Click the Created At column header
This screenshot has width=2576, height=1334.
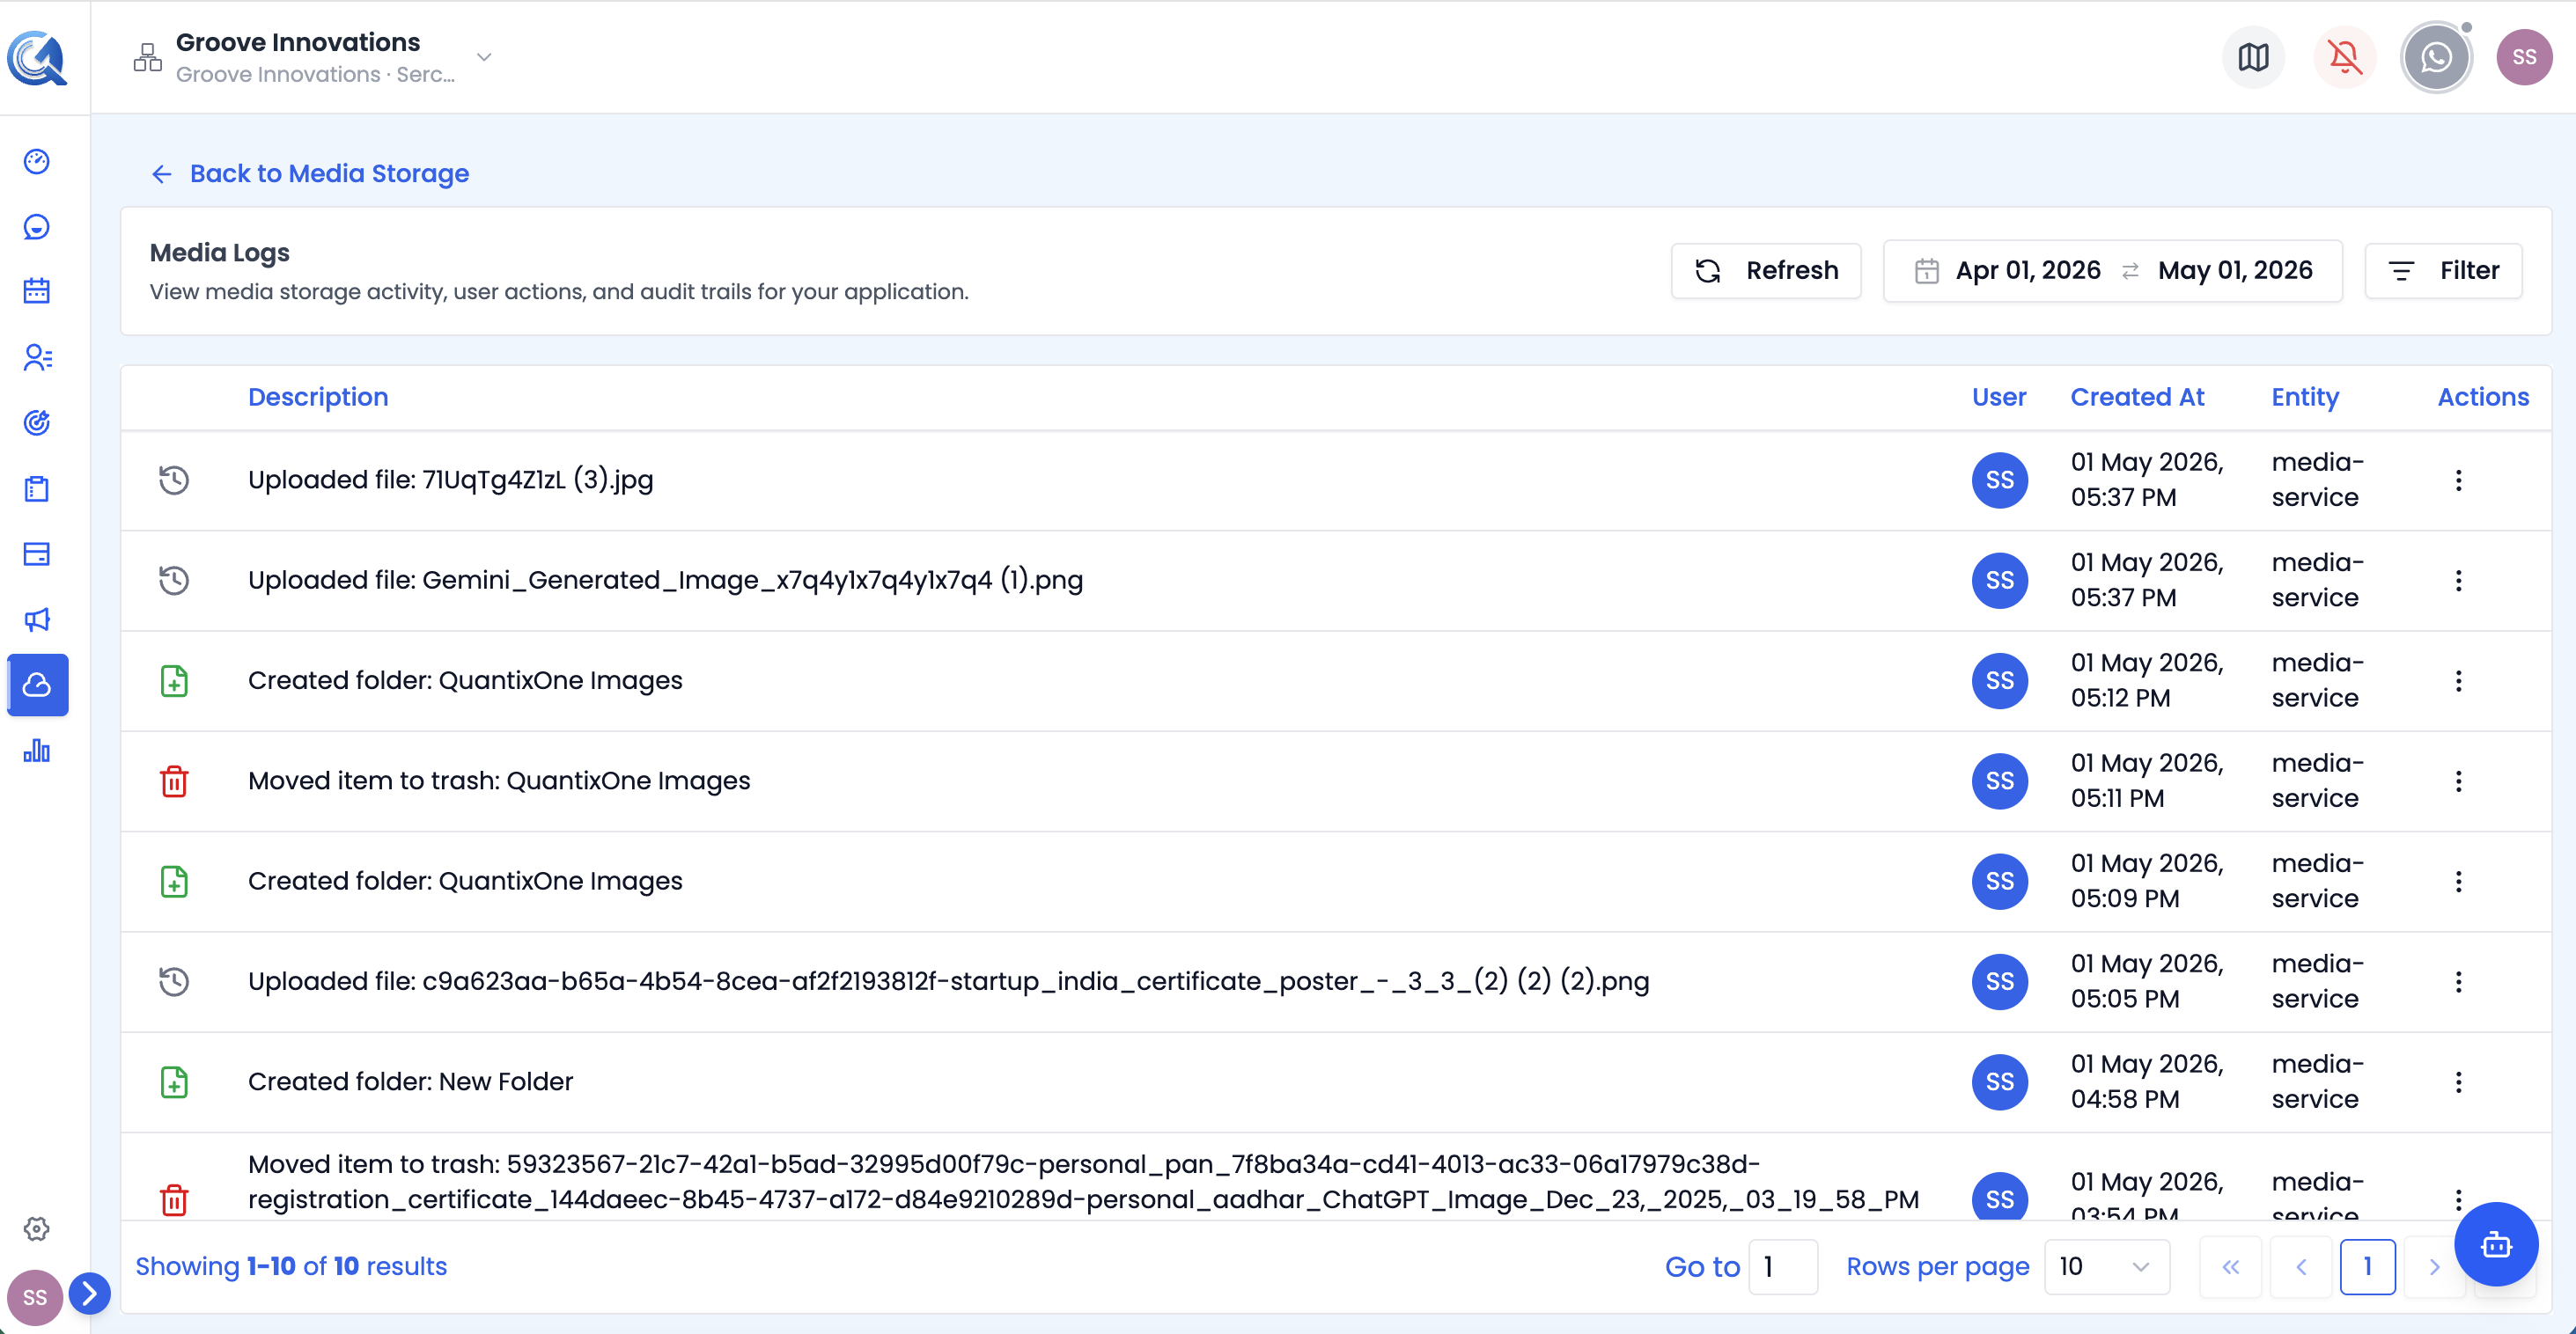[2137, 397]
